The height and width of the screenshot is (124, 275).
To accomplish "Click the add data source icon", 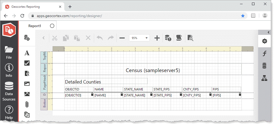I will click(27, 38).
